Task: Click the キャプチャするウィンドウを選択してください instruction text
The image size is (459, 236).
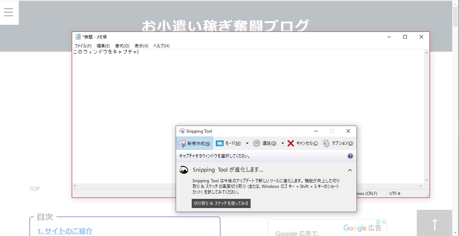Action: coord(215,156)
